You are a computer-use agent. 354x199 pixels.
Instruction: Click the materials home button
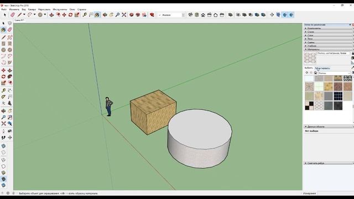coord(316,73)
